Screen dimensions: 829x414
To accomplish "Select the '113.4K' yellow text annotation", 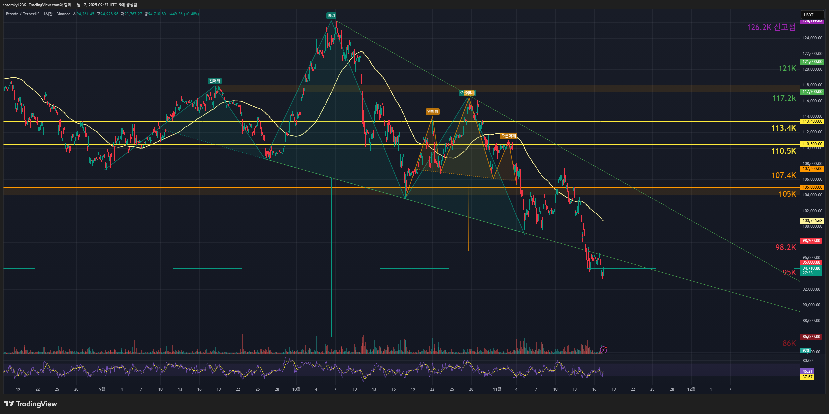I will click(783, 128).
